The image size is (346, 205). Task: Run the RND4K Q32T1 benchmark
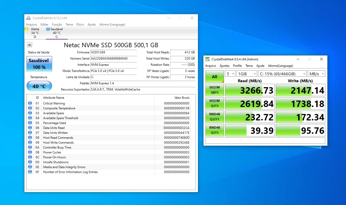coord(215,117)
